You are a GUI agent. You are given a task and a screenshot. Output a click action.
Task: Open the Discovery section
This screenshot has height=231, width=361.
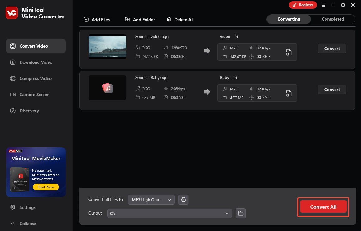click(36, 111)
